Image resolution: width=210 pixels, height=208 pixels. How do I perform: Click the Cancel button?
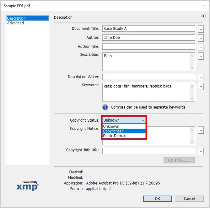tap(189, 199)
